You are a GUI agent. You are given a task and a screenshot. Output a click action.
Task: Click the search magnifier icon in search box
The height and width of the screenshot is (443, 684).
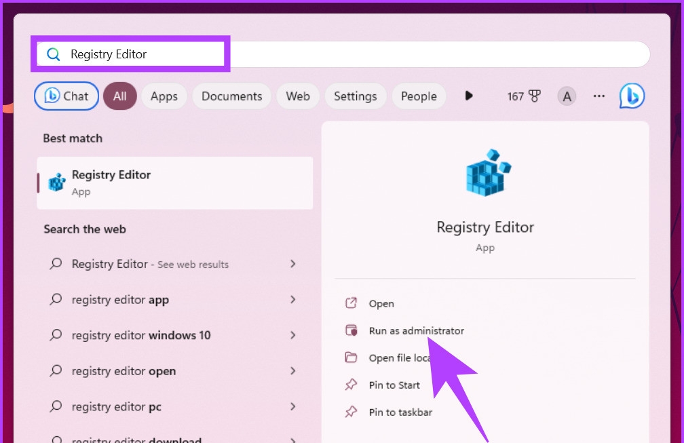[53, 54]
